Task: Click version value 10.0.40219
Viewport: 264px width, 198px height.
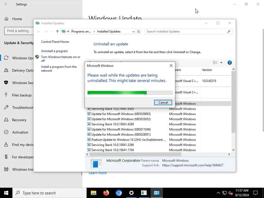Action: tap(209, 81)
